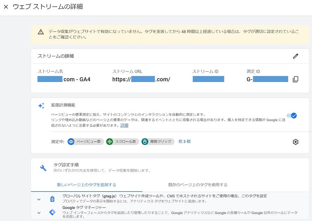The height and width of the screenshot is (221, 312).
Task: Edit stream details with the pencil icon
Action: [295, 56]
